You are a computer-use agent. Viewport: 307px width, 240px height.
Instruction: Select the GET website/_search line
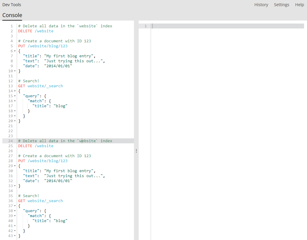[x=40, y=86]
